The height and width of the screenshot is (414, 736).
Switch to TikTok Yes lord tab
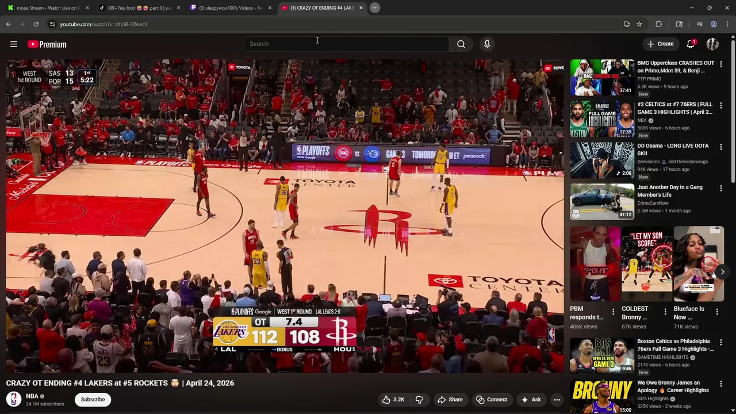coord(139,8)
